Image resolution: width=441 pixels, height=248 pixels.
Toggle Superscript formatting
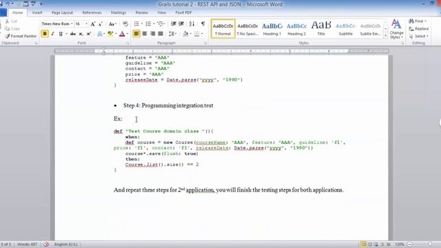tap(89, 34)
